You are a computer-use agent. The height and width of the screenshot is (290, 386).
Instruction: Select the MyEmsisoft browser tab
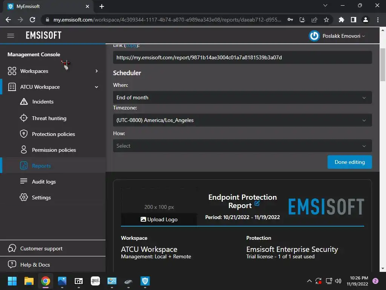click(48, 6)
